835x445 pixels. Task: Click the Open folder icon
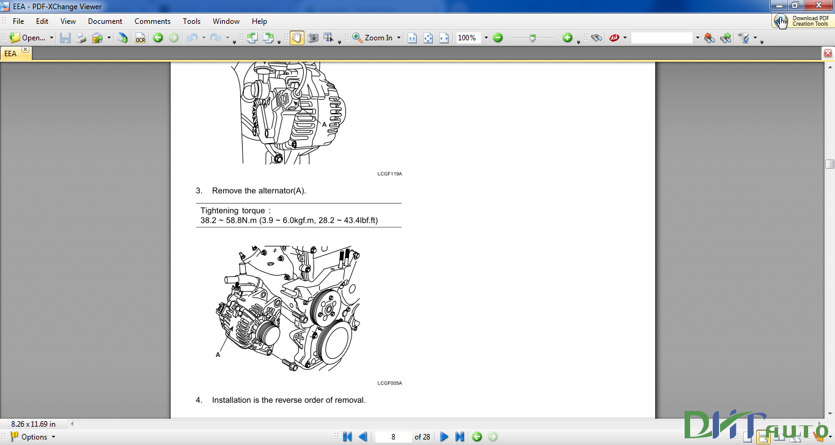tap(15, 38)
